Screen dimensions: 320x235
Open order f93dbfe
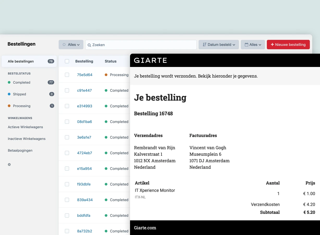coord(84,184)
